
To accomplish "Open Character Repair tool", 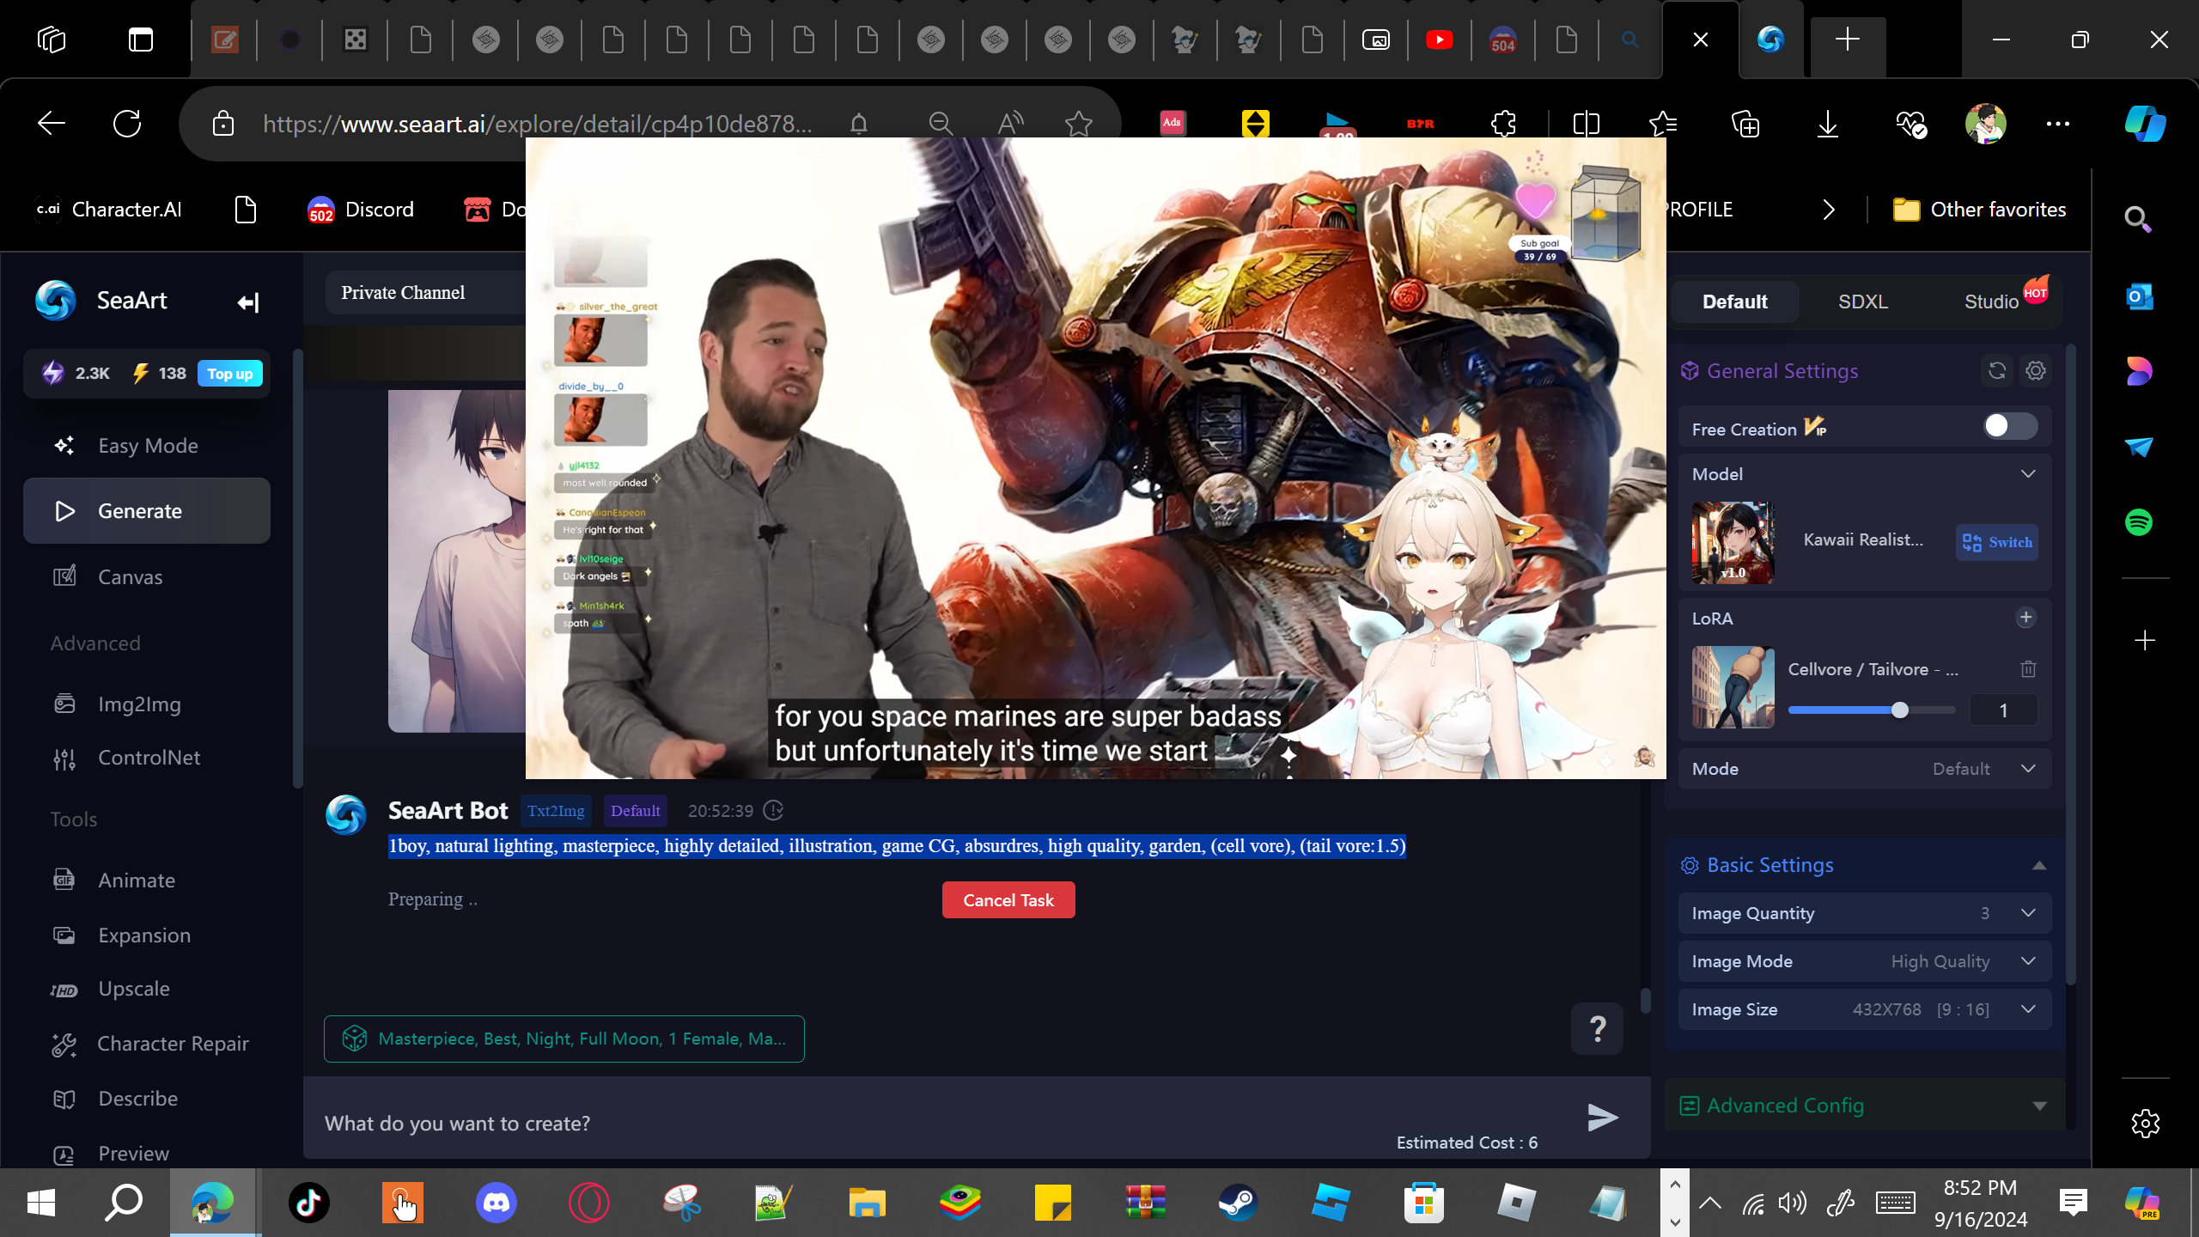I will pos(147,1044).
